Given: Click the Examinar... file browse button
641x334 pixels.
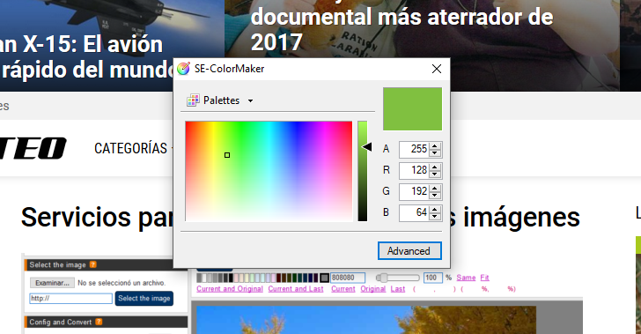Looking at the screenshot, I should click(x=52, y=283).
